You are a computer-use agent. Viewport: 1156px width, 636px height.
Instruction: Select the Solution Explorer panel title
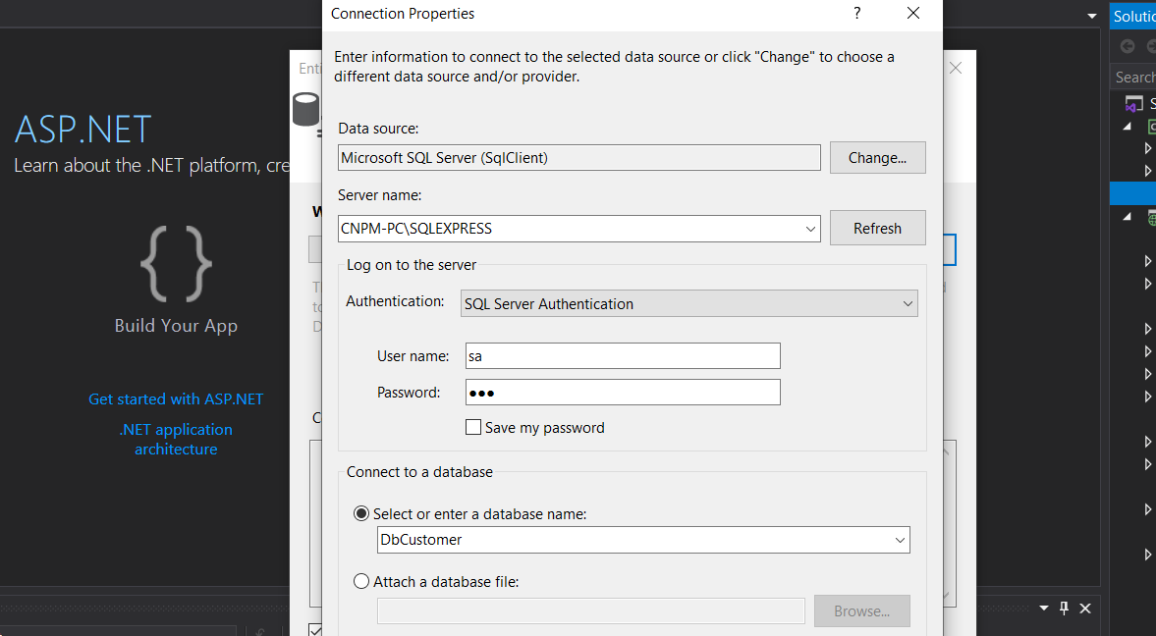point(1133,17)
